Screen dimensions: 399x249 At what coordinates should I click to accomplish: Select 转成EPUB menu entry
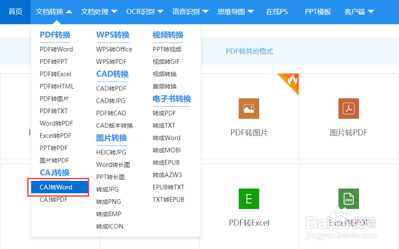click(166, 163)
